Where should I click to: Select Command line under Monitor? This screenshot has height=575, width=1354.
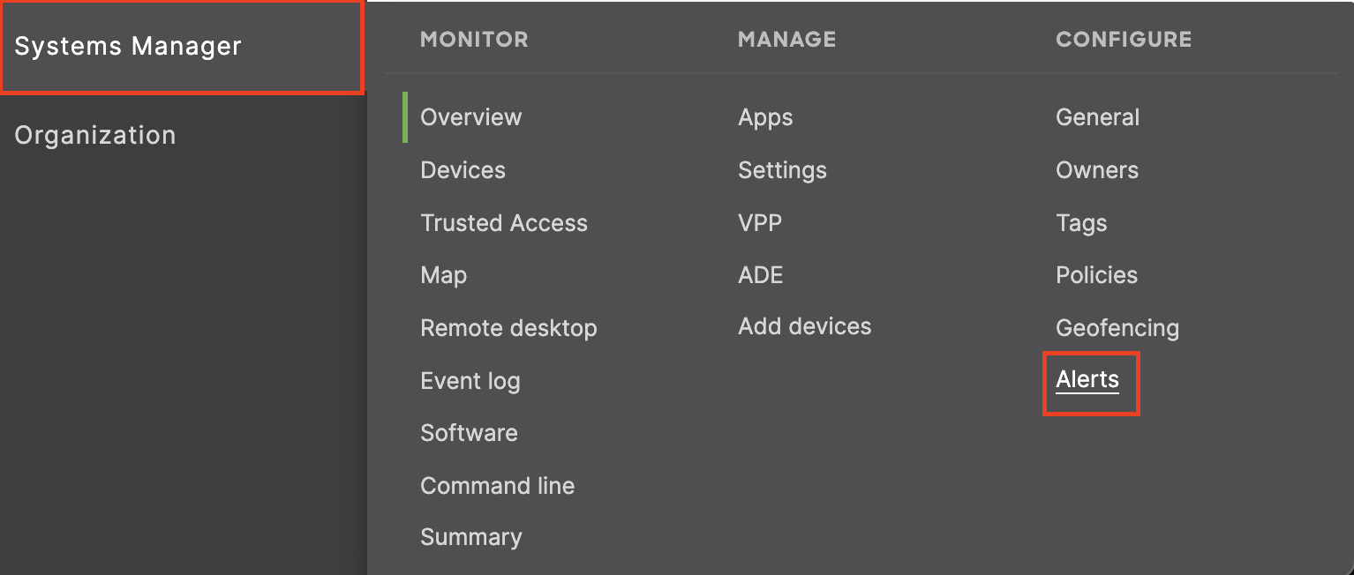[497, 486]
